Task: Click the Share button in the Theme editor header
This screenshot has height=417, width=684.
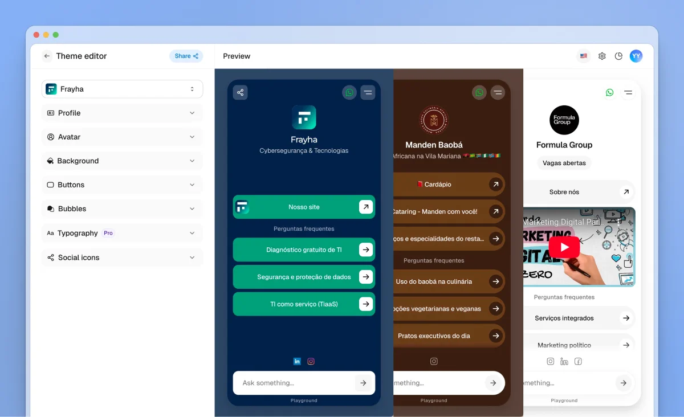Action: [186, 56]
